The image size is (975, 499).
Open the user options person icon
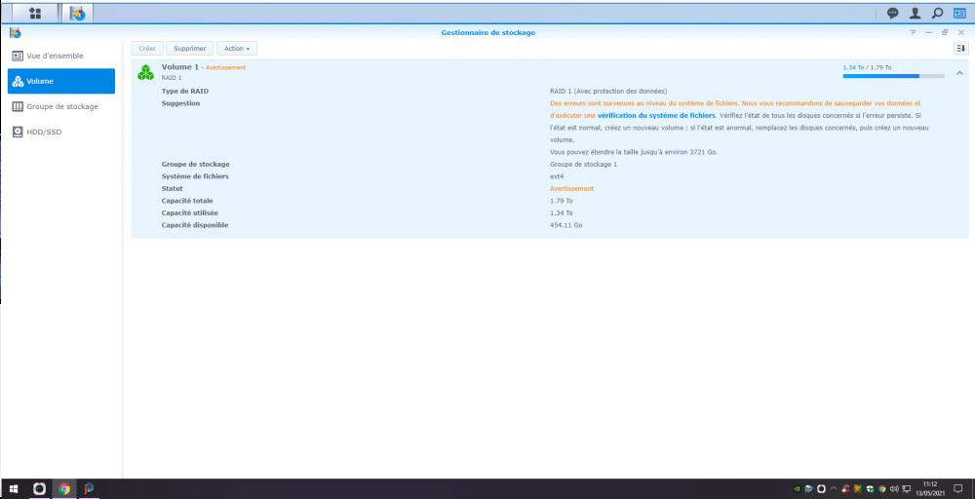tap(915, 13)
